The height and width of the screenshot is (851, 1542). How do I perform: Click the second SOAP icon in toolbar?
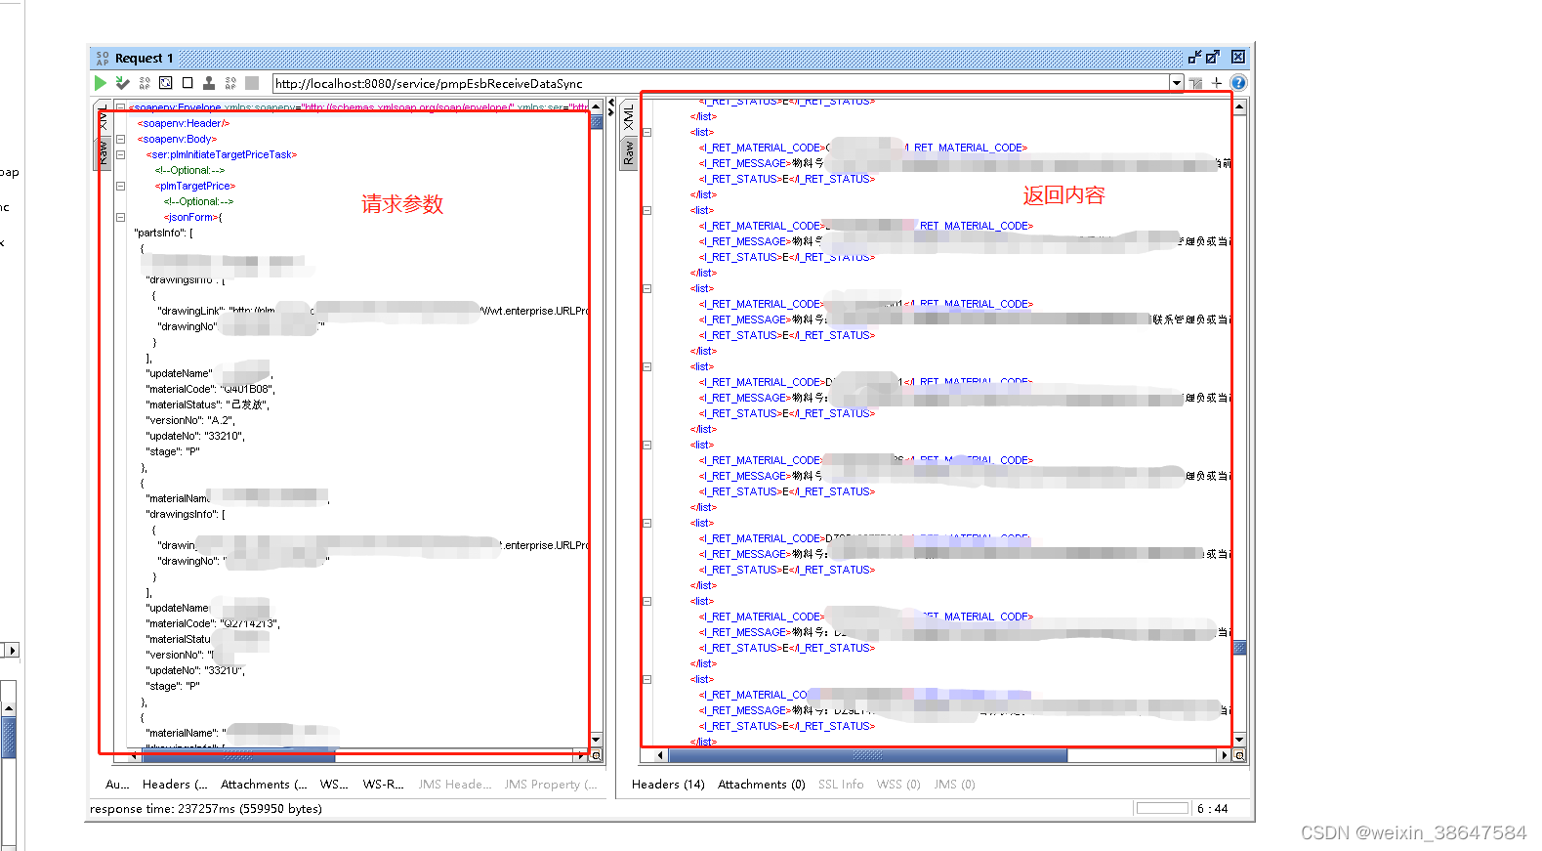[x=230, y=83]
